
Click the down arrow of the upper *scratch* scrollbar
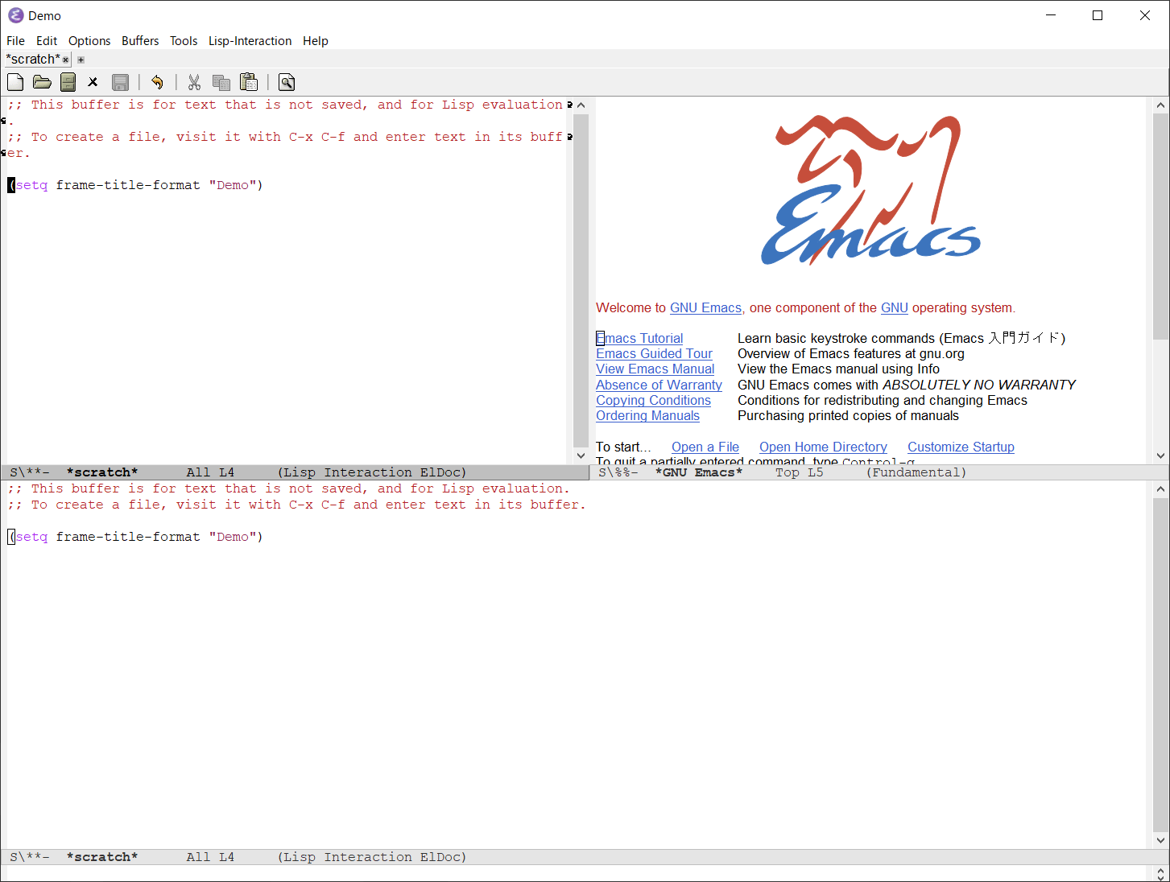581,455
